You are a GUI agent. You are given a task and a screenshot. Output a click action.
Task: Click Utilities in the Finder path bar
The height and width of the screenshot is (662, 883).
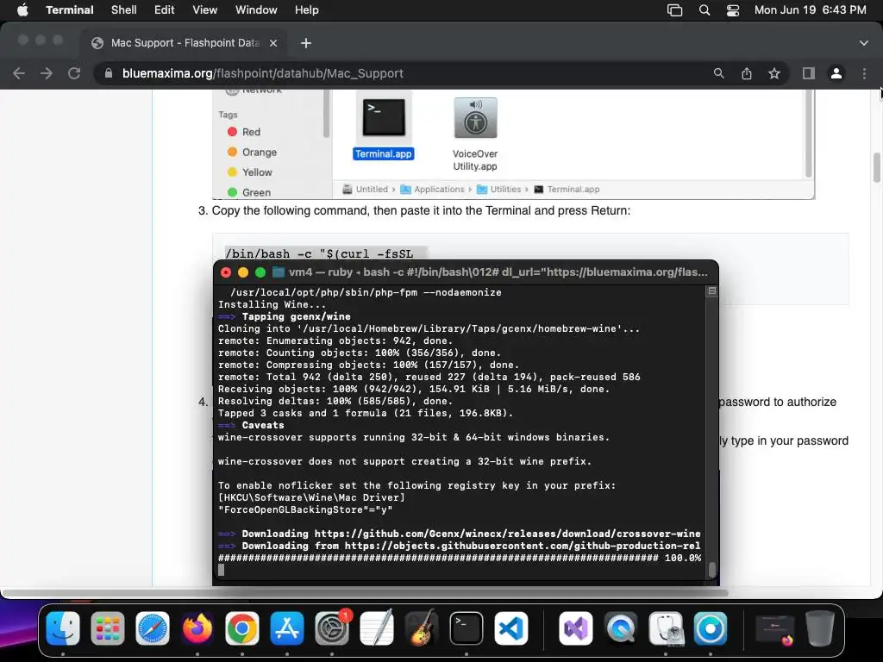tap(499, 189)
